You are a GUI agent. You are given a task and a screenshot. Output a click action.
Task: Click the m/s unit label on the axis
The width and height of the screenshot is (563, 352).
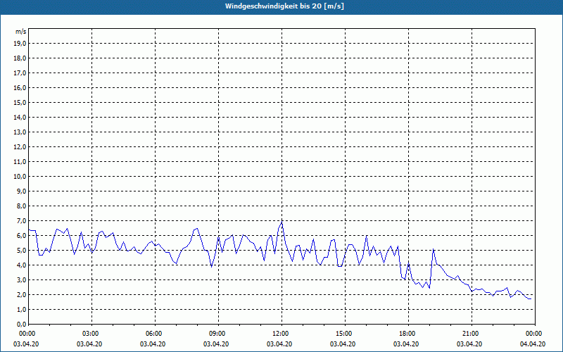(21, 32)
